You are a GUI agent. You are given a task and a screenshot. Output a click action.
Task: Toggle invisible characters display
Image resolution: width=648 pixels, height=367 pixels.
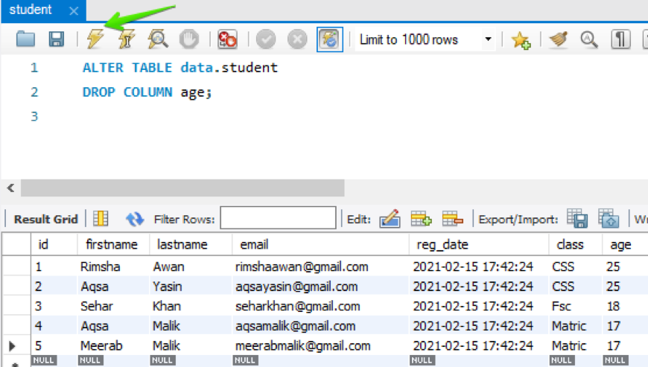620,39
